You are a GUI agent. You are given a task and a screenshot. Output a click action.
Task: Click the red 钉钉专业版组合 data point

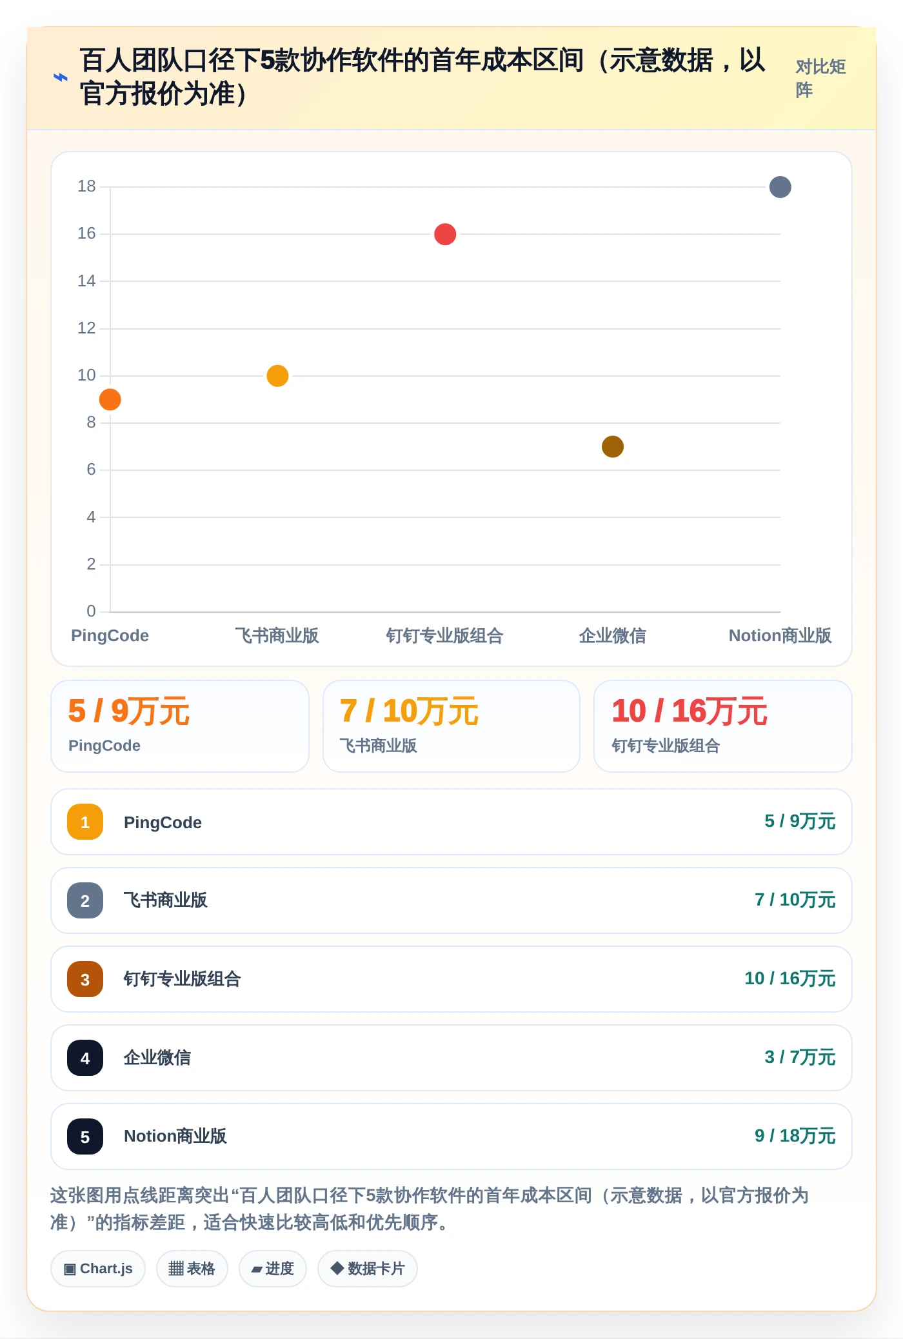[x=445, y=234]
